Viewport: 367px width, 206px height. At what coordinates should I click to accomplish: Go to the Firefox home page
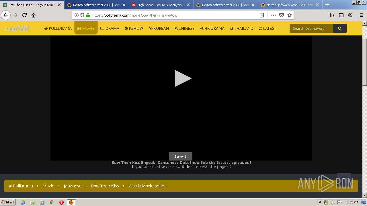point(34,15)
